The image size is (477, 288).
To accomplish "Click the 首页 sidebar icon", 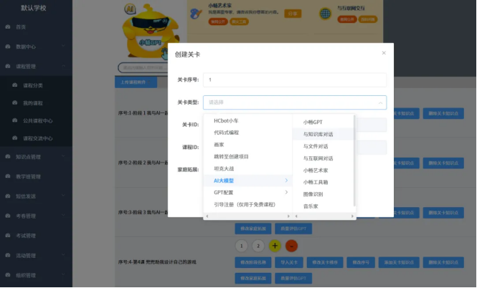I will point(8,27).
